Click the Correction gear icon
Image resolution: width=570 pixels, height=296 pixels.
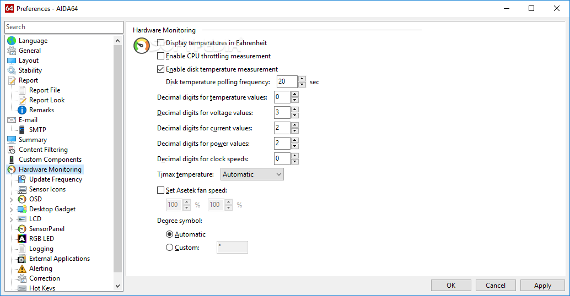[x=22, y=278]
